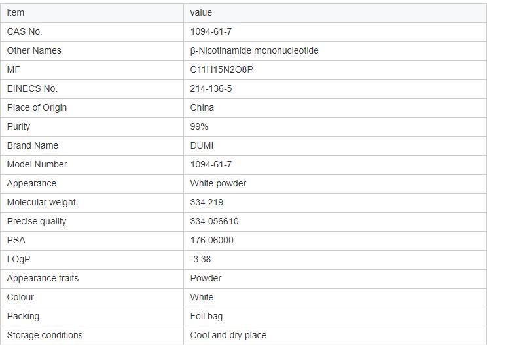
Task: Select the β-Nicotinamide mononucleotide text
Action: [x=254, y=50]
